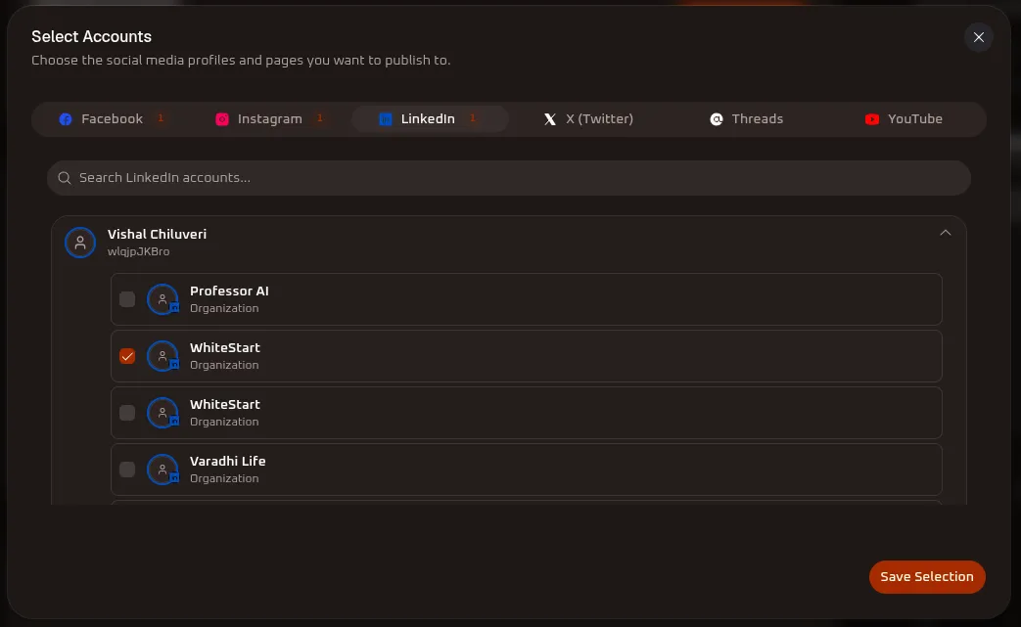Screen dimensions: 1021x627
Task: Click the X Twitter logo icon
Action: (550, 119)
